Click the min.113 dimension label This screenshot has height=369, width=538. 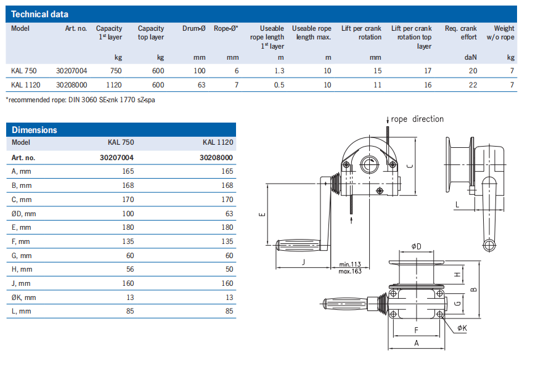coord(349,265)
